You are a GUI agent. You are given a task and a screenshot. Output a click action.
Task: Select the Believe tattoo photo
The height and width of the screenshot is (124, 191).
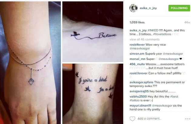point(93,32)
